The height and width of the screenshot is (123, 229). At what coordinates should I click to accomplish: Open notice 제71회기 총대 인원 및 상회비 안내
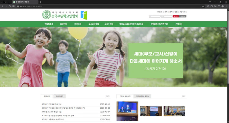[x=58, y=116]
